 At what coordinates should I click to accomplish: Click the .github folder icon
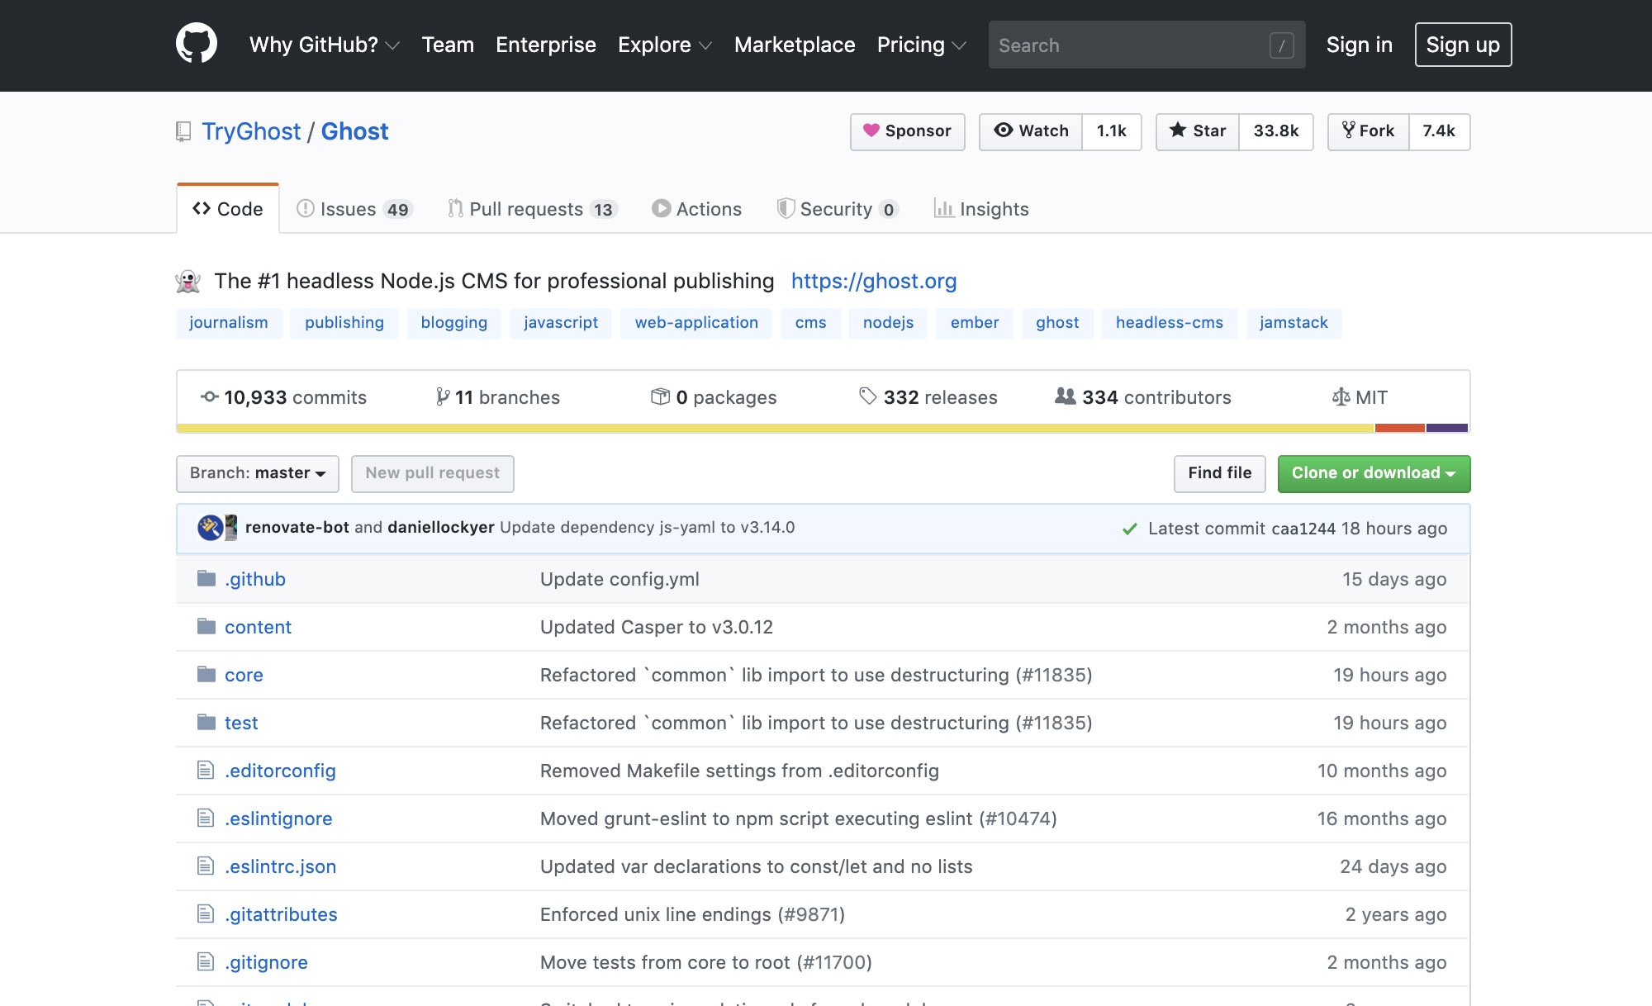click(x=206, y=579)
